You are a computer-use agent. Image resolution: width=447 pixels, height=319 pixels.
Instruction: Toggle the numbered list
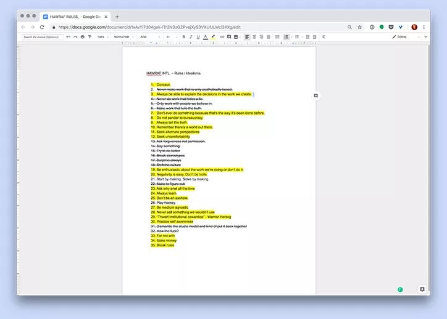[x=286, y=37]
